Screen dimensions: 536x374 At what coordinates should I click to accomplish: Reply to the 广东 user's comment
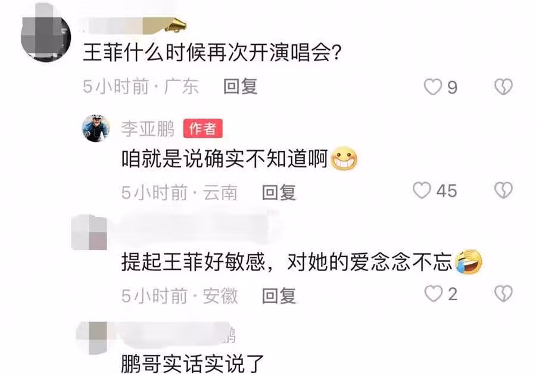pyautogui.click(x=240, y=86)
